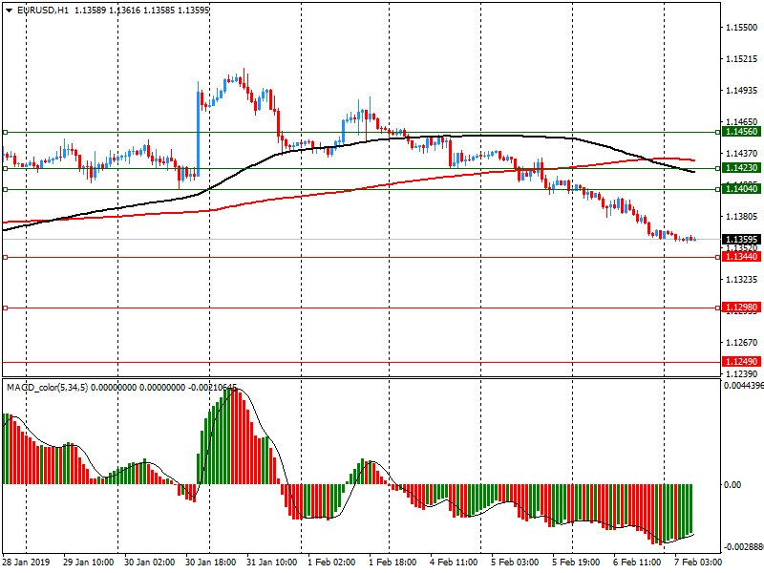Click the 1.15500 price scale value
This screenshot has height=573, width=764.
(x=737, y=30)
